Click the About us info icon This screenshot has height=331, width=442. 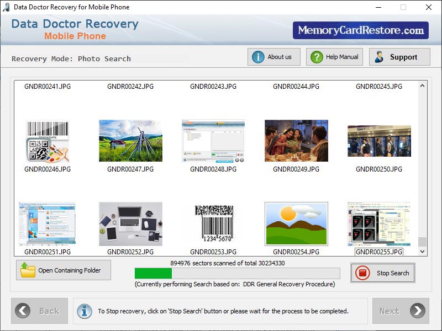(259, 56)
